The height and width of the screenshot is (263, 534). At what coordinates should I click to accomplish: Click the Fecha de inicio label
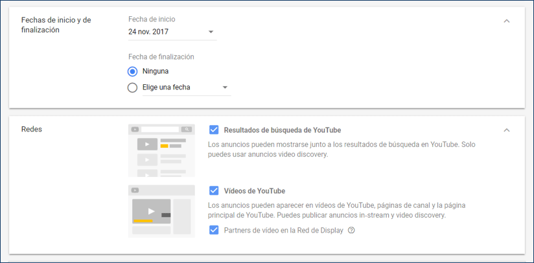tap(152, 19)
